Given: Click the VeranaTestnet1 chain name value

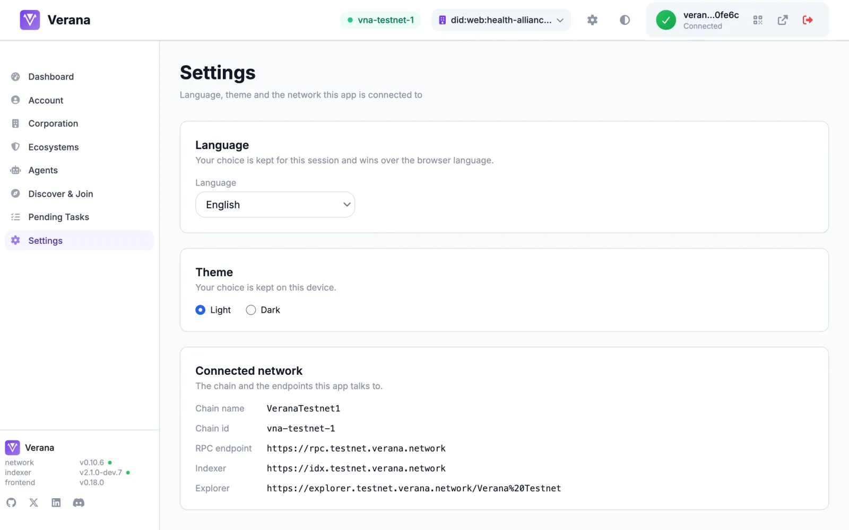Looking at the screenshot, I should pos(304,409).
